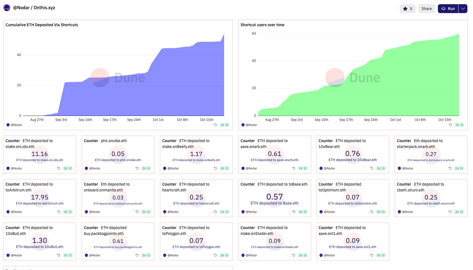Open @Nodar author link under Cumulative ETH chart

[x=16, y=125]
